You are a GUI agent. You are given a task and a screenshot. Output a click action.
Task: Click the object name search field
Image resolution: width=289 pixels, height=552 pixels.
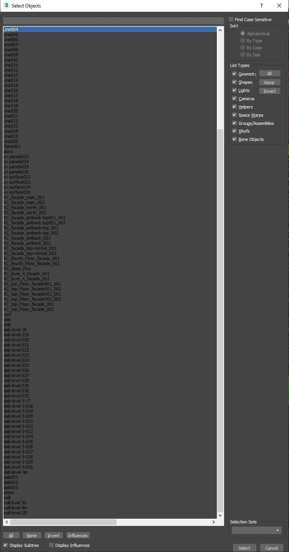tap(113, 21)
